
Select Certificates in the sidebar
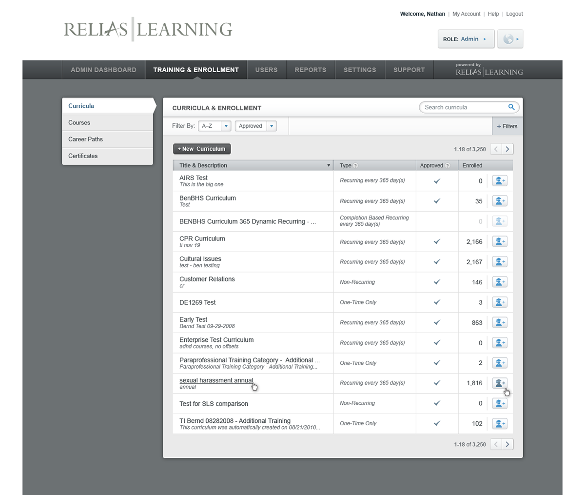click(x=107, y=156)
